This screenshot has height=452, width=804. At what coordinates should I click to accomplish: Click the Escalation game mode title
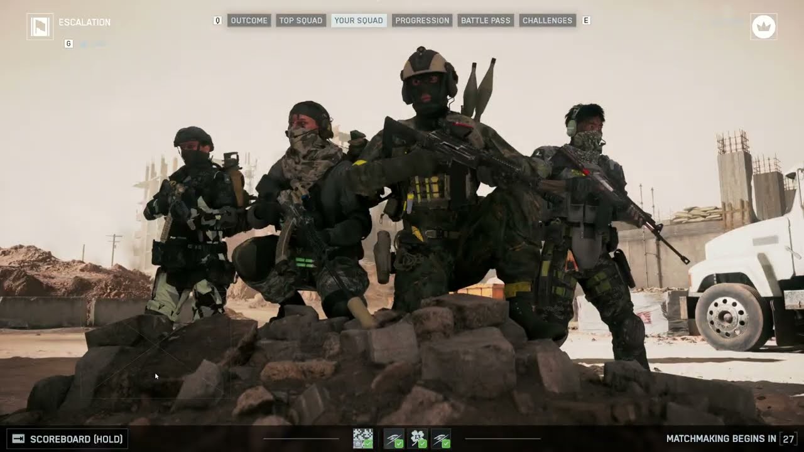pyautogui.click(x=85, y=22)
